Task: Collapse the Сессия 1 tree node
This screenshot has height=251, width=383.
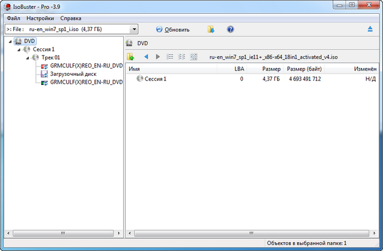Action: pyautogui.click(x=19, y=50)
